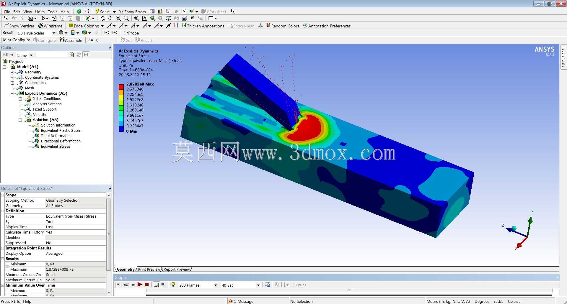Click the Solve button

coord(103,11)
